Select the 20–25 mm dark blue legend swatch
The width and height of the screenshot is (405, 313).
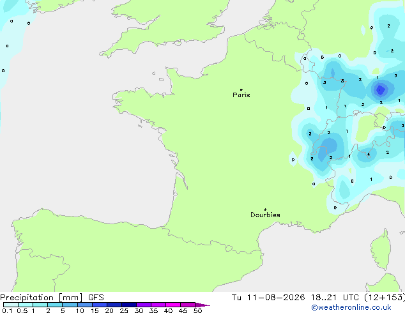pyautogui.click(x=114, y=305)
